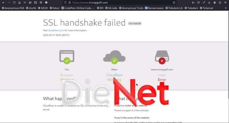Viewport: 229px width, 123px height.
Task: Follow the cloudflare.com link
Action: tap(56, 31)
